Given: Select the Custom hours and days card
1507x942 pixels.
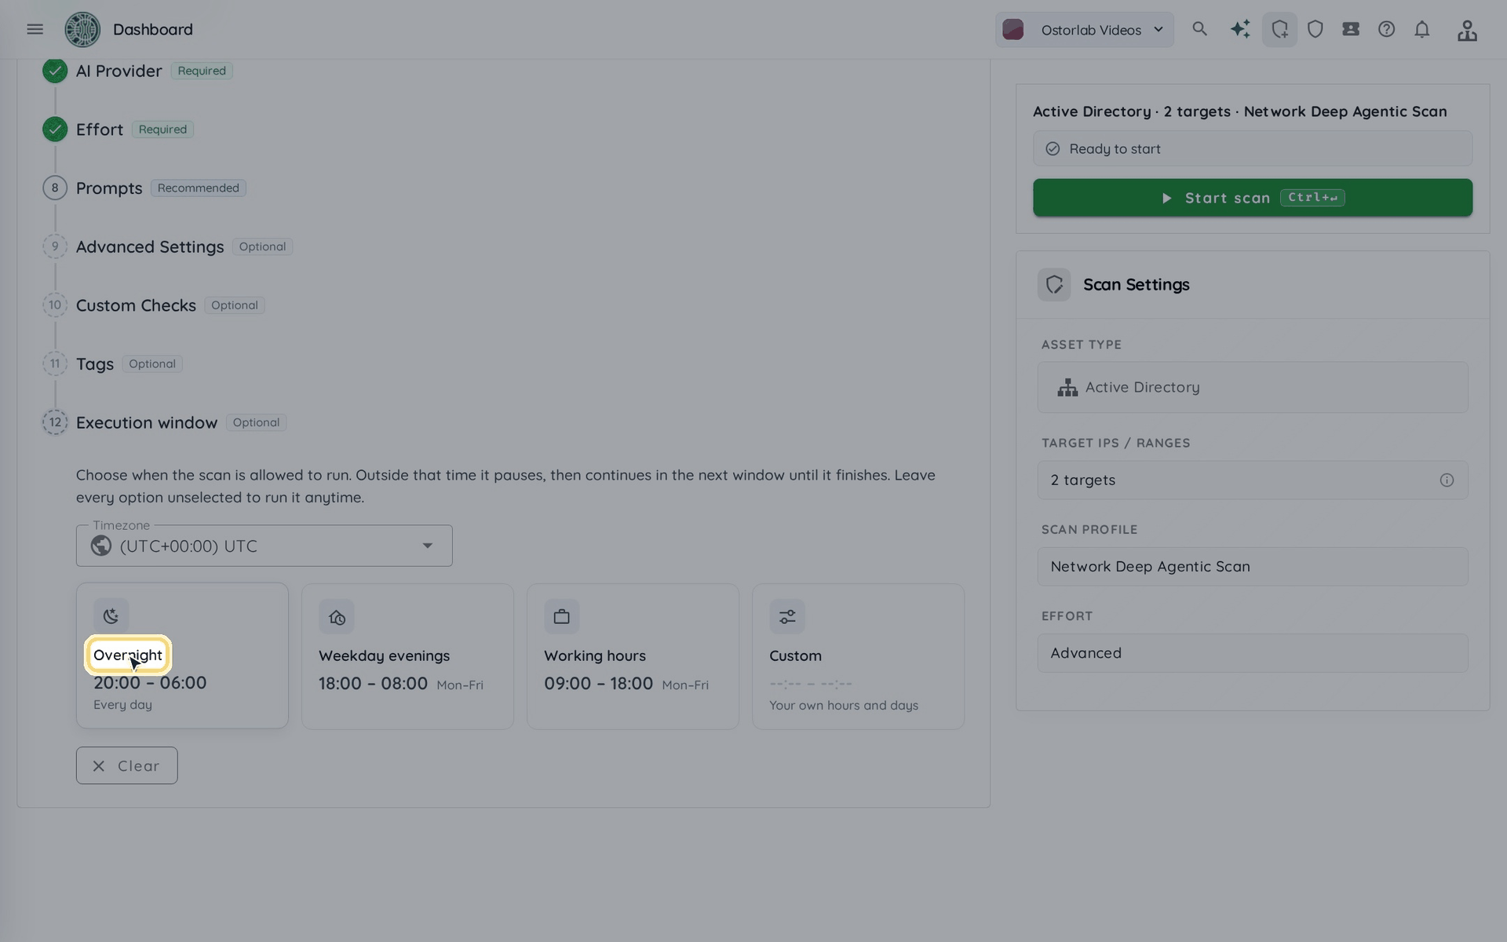Looking at the screenshot, I should (x=858, y=656).
